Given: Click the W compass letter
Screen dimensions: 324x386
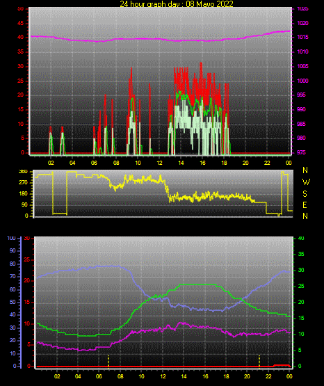Looking at the screenshot, I should (306, 182).
